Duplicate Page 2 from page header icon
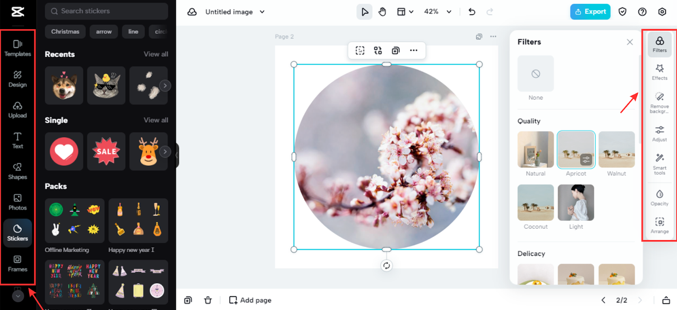 479,37
